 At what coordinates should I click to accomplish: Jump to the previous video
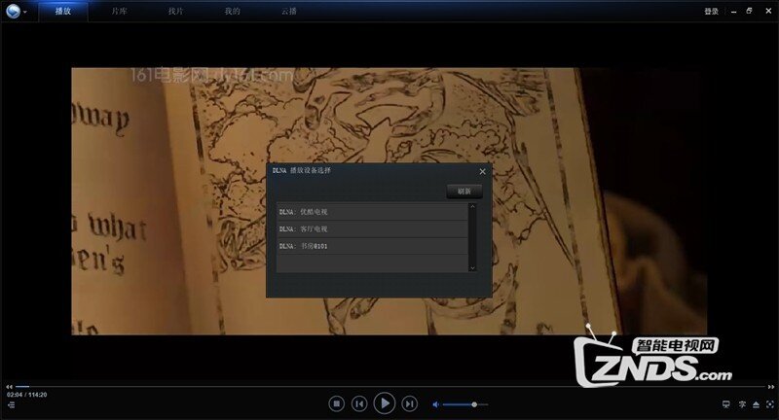point(359,403)
